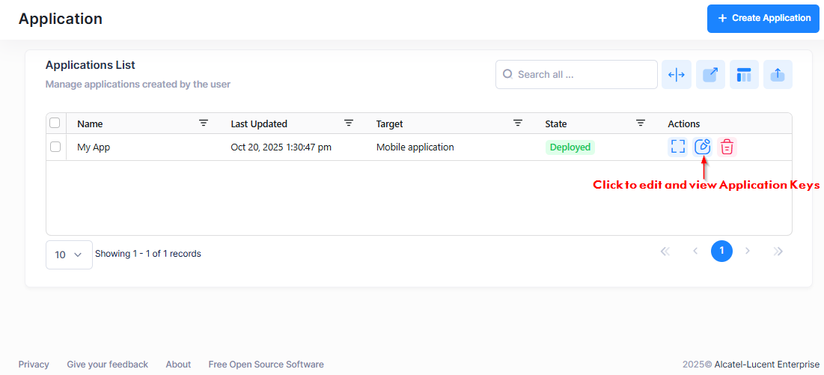Tick the select-all checkbox in table header

55,124
